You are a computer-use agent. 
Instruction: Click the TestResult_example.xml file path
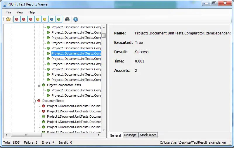click(x=193, y=142)
